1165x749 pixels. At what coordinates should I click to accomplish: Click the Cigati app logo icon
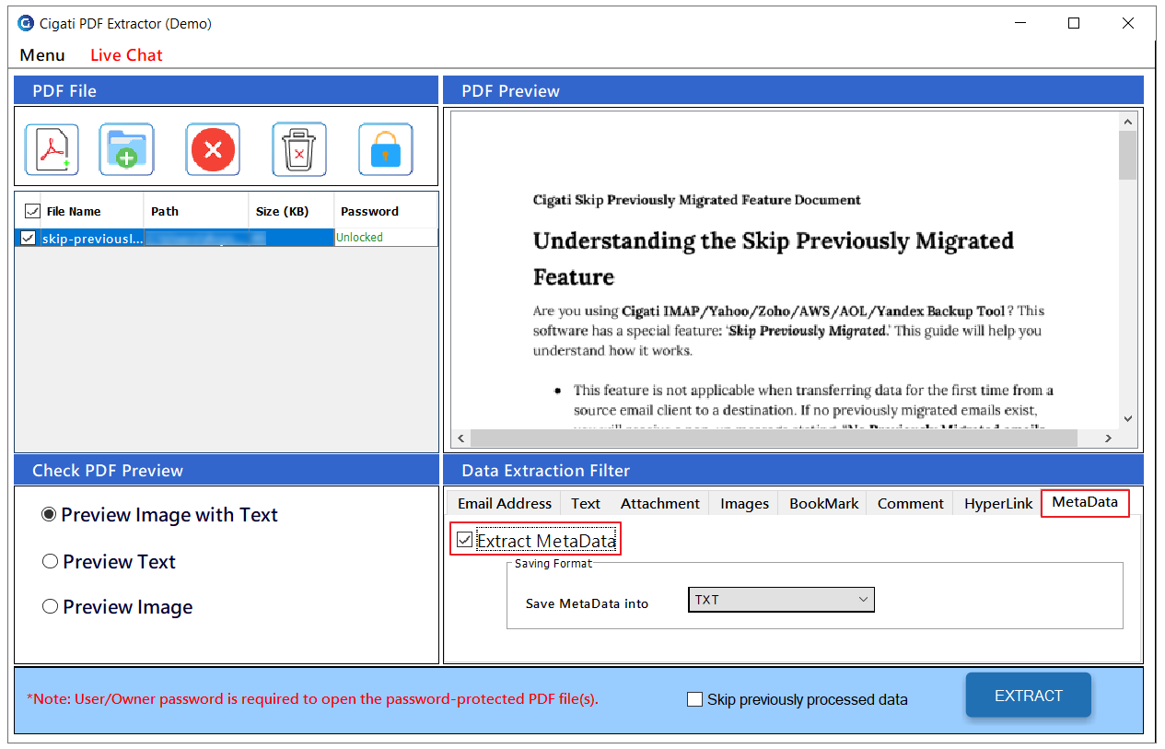pos(26,24)
